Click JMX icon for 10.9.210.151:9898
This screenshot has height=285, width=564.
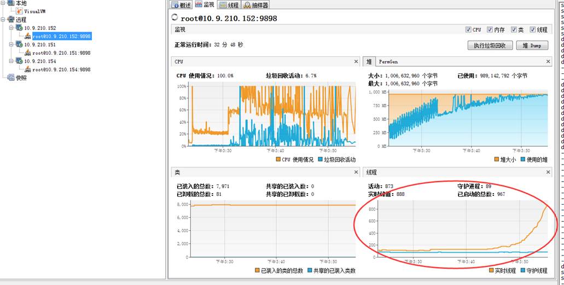coord(28,53)
